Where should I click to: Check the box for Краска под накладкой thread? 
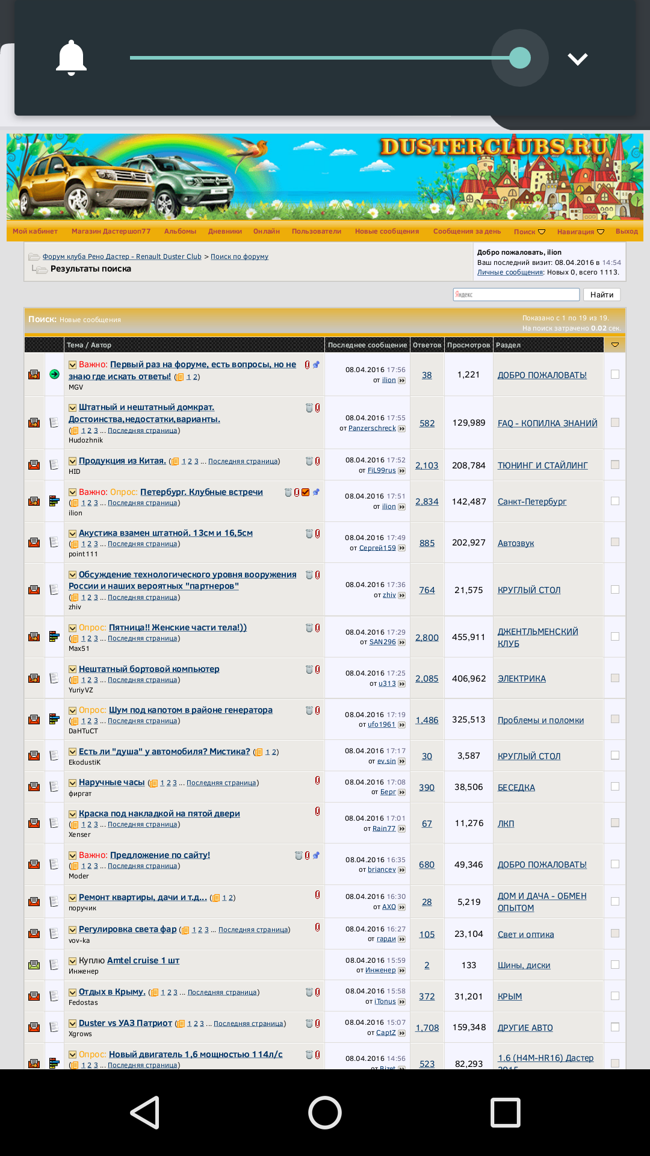(615, 822)
